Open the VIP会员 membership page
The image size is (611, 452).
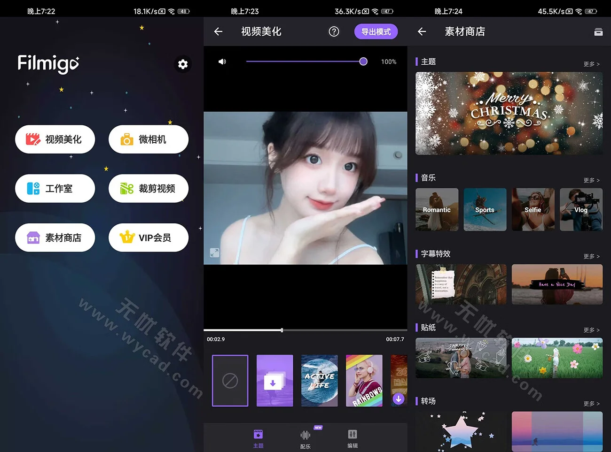coord(149,237)
